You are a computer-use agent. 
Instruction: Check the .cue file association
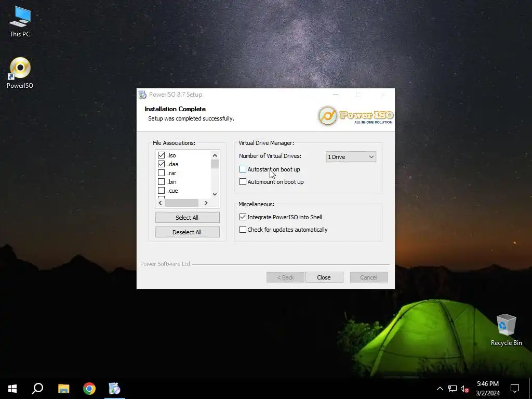[x=161, y=190]
